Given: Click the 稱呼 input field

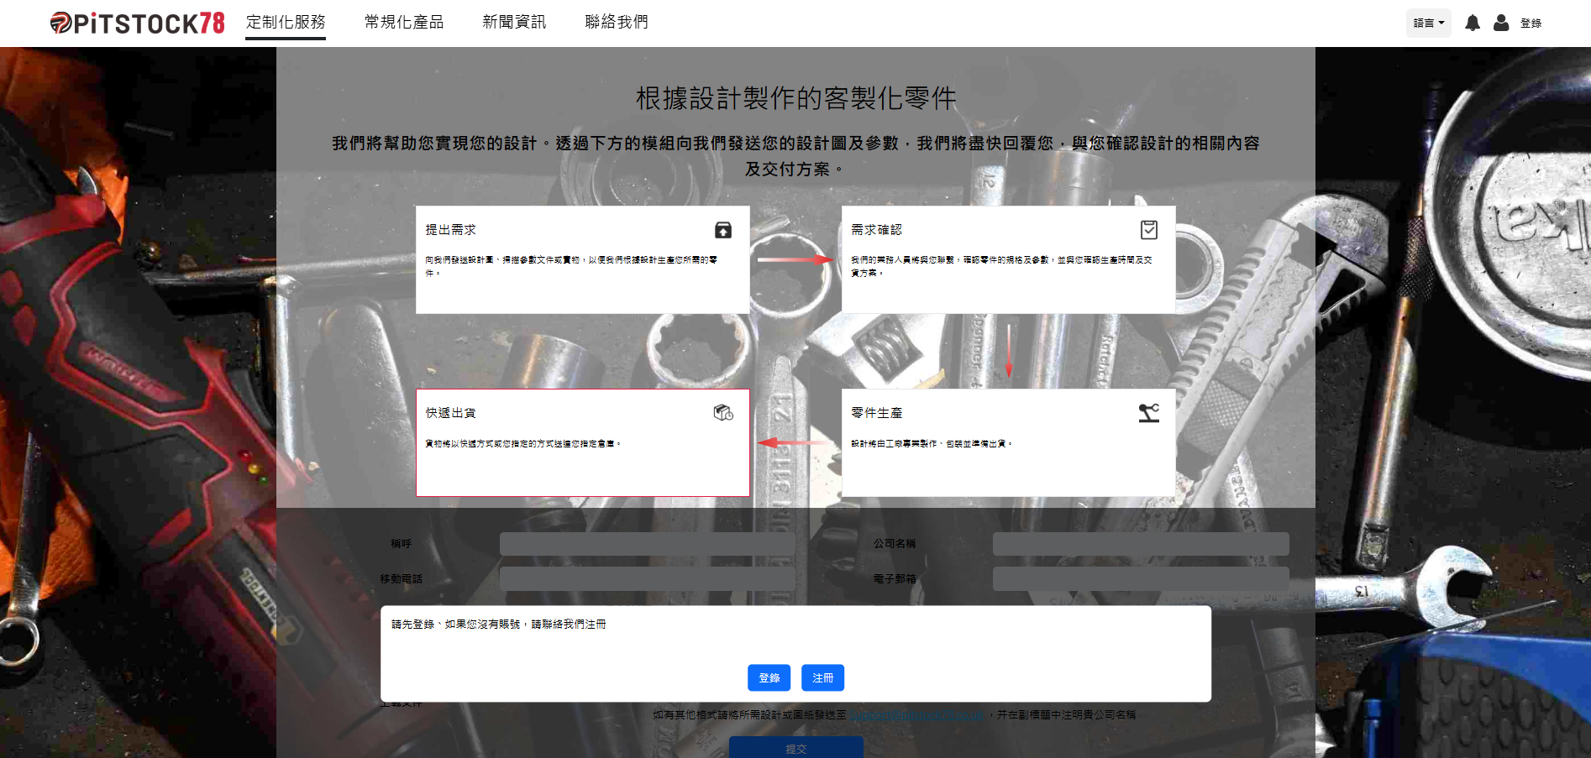Looking at the screenshot, I should click(x=647, y=544).
